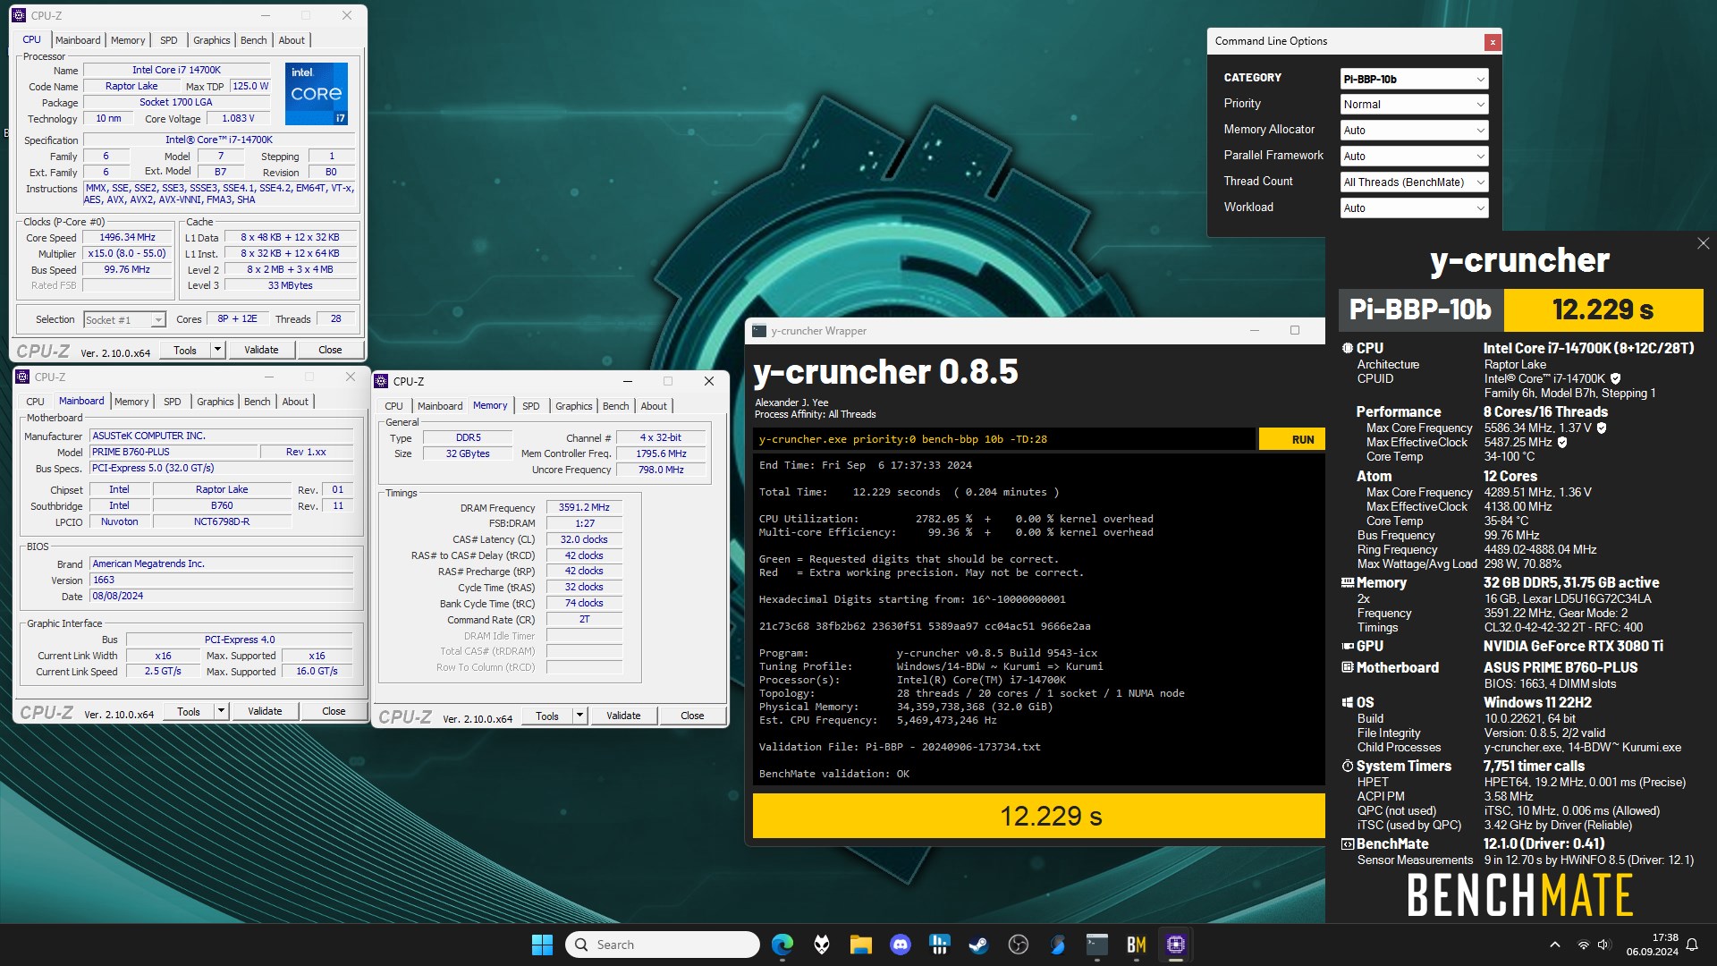Select the CPU-Z purple chip taskbar icon
This screenshot has width=1717, height=966.
click(1175, 945)
